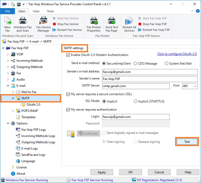
Task: Click the OK button
Action: (x=130, y=172)
